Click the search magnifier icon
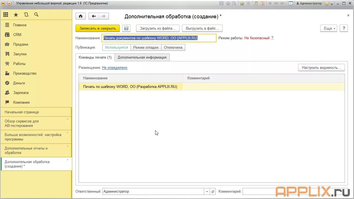 click(x=36, y=15)
